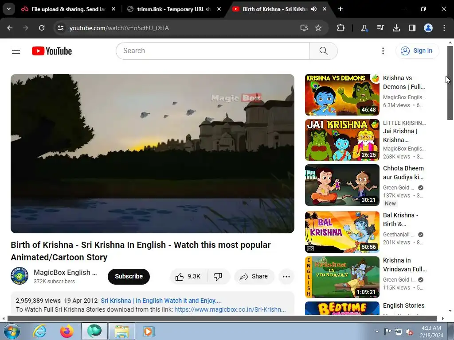454x340 pixels.
Task: Open the magicbox.co.in description link
Action: click(x=230, y=309)
